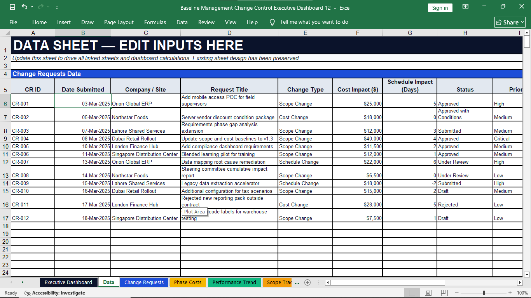Open Customize Quick Access Toolbar dropdown
531x298 pixels.
pyautogui.click(x=57, y=7)
